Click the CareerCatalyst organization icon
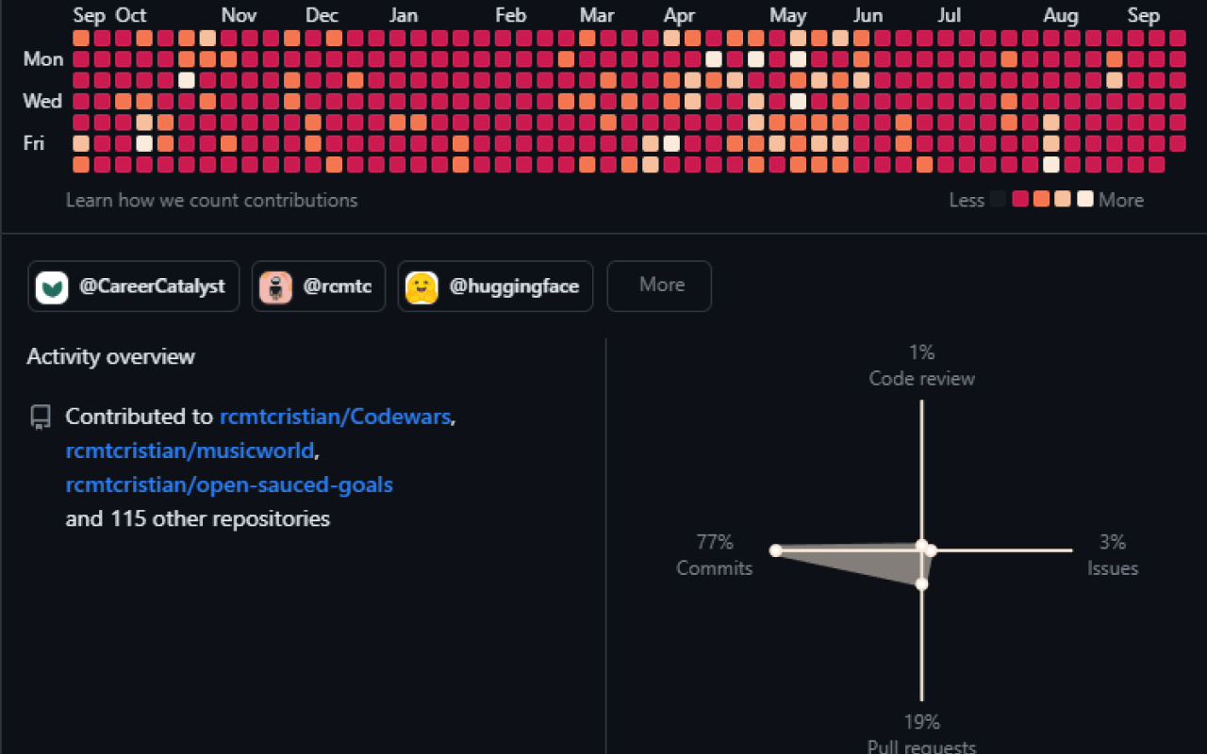Image resolution: width=1207 pixels, height=754 pixels. coord(54,286)
